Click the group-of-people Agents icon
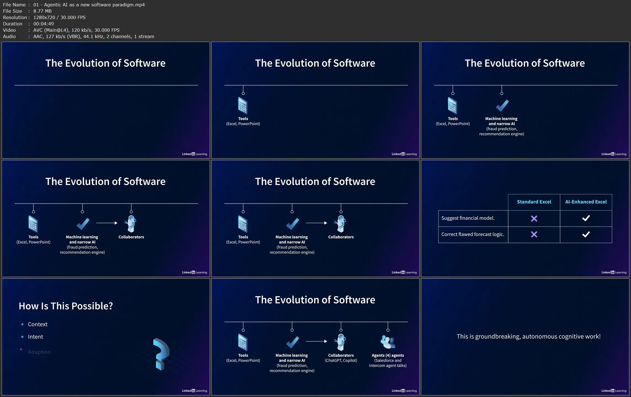 [388, 342]
